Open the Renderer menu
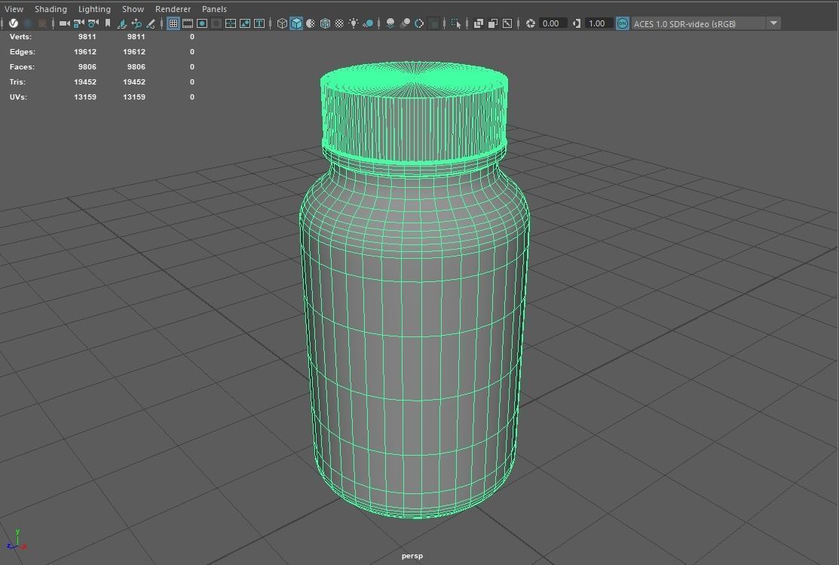 coord(173,9)
